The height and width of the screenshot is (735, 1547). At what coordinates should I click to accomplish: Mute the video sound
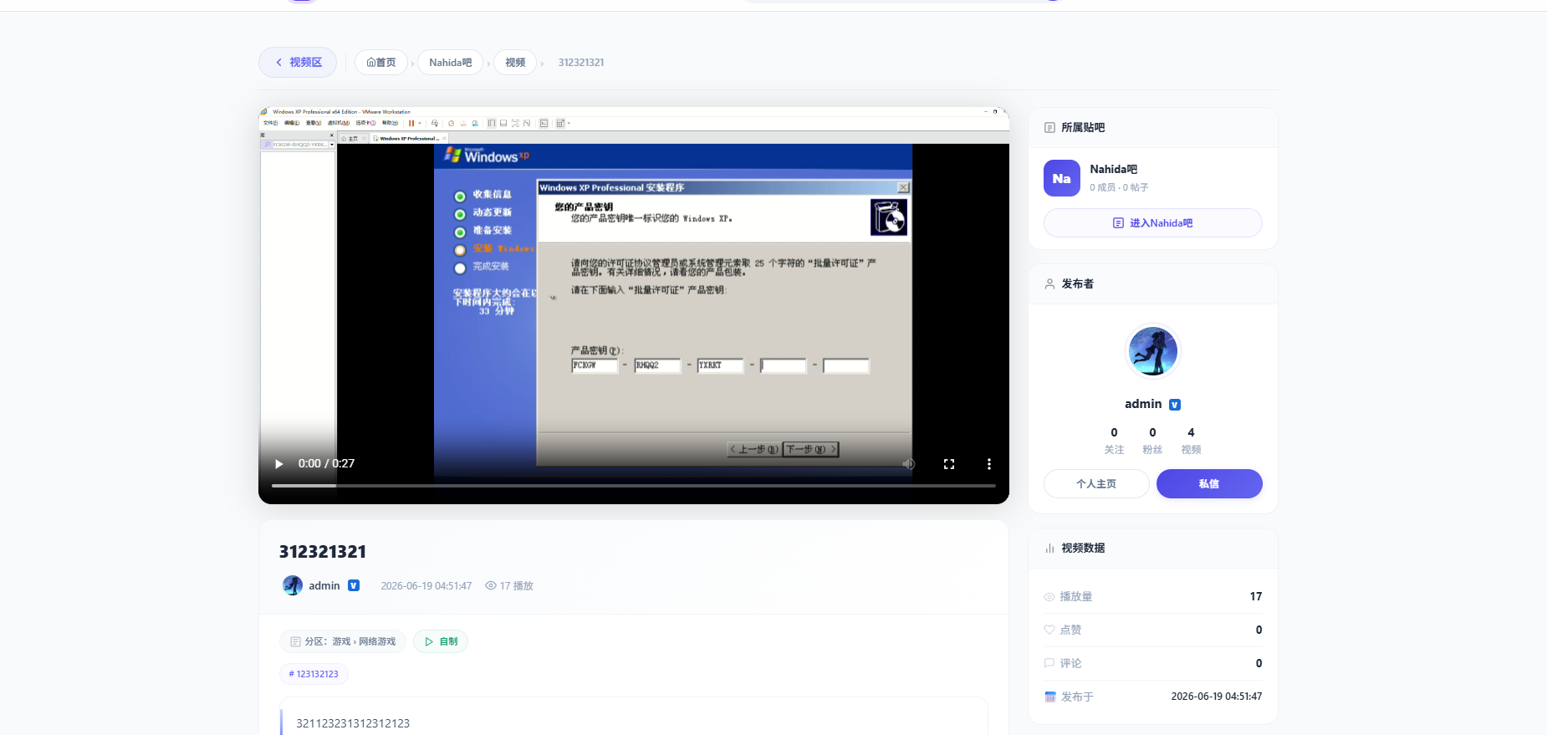[x=909, y=464]
